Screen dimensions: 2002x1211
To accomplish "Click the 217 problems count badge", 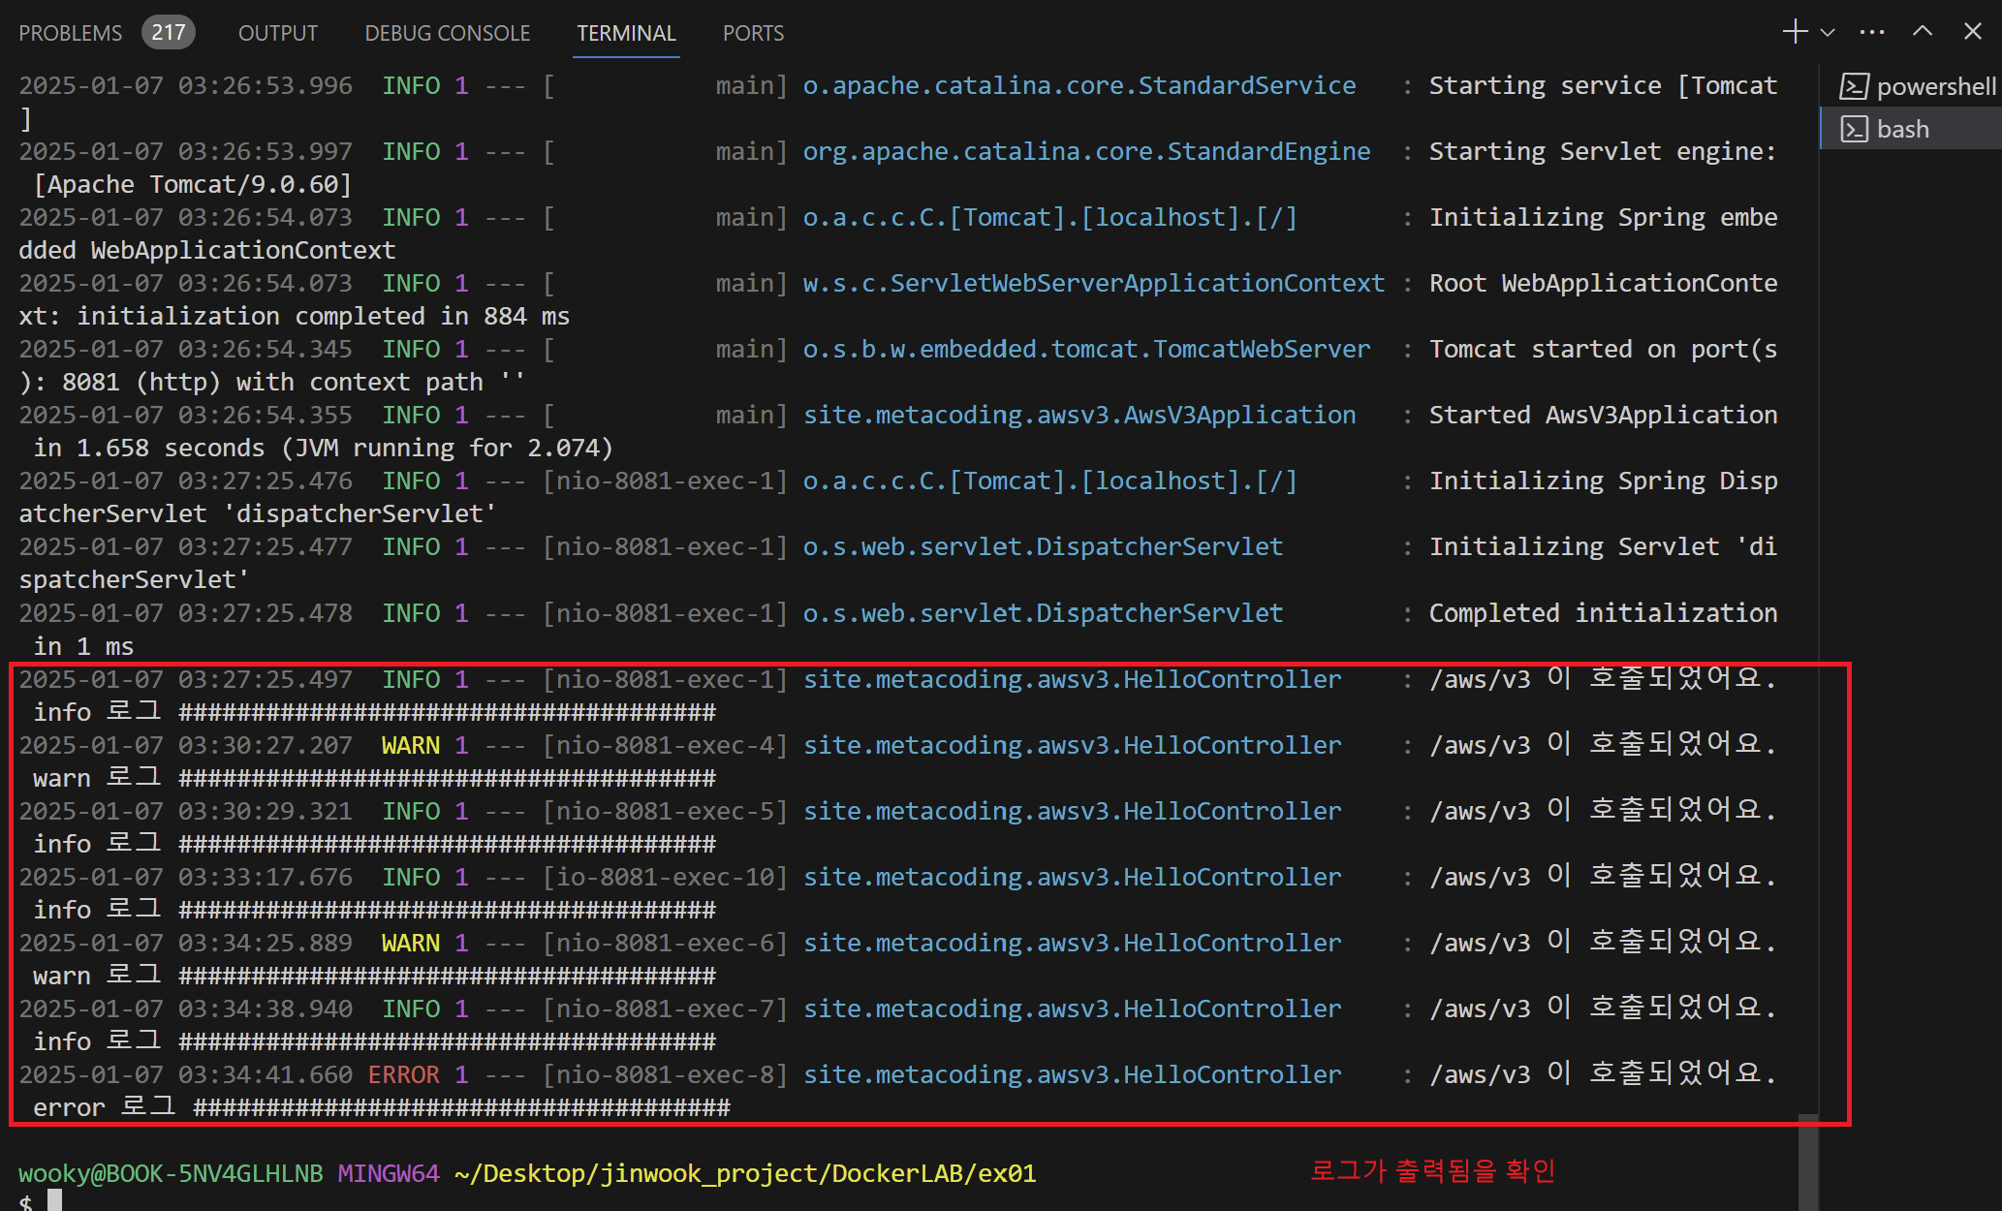I will pyautogui.click(x=168, y=33).
